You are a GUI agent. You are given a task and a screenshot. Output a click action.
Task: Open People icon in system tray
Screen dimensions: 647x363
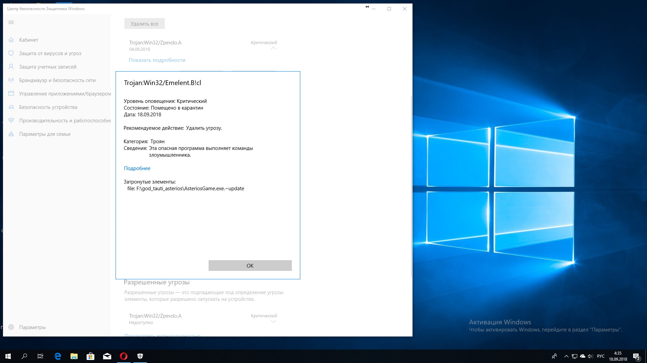coord(554,356)
